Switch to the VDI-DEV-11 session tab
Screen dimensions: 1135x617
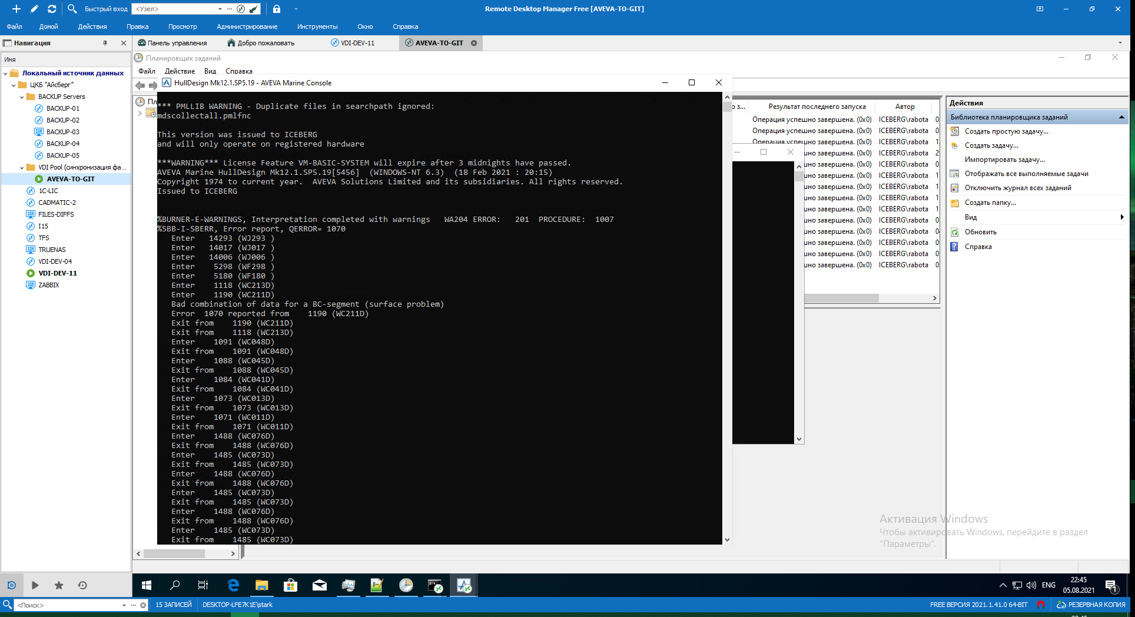(353, 43)
